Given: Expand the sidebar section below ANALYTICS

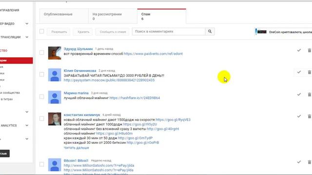Looking at the screenshot, I should point(27,139).
